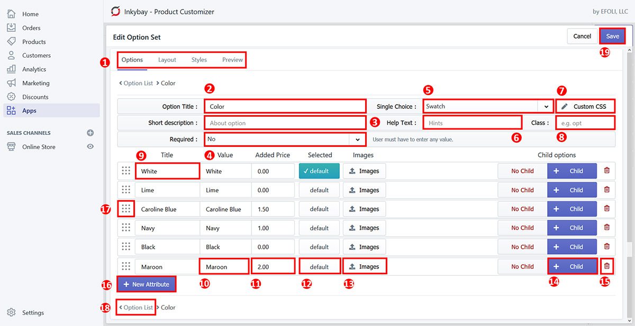Delete the Lime attribute row
Image resolution: width=635 pixels, height=326 pixels.
pos(606,190)
